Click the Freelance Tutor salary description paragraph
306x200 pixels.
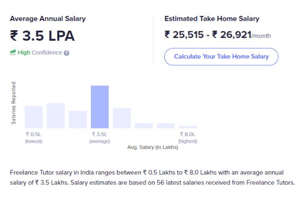tap(152, 178)
